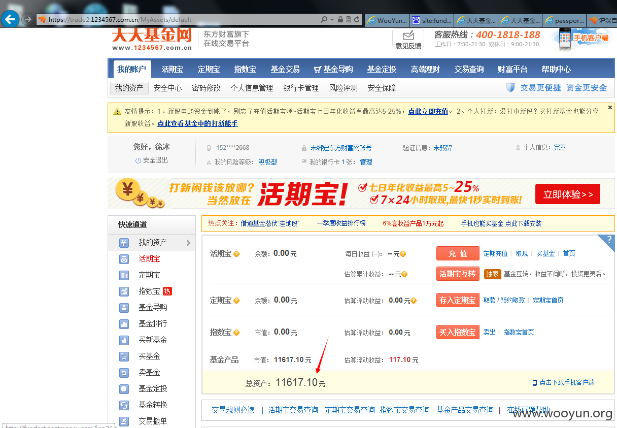617x428 pixels.
Task: Click info icon next to 定期宝 label
Action: pos(236,301)
